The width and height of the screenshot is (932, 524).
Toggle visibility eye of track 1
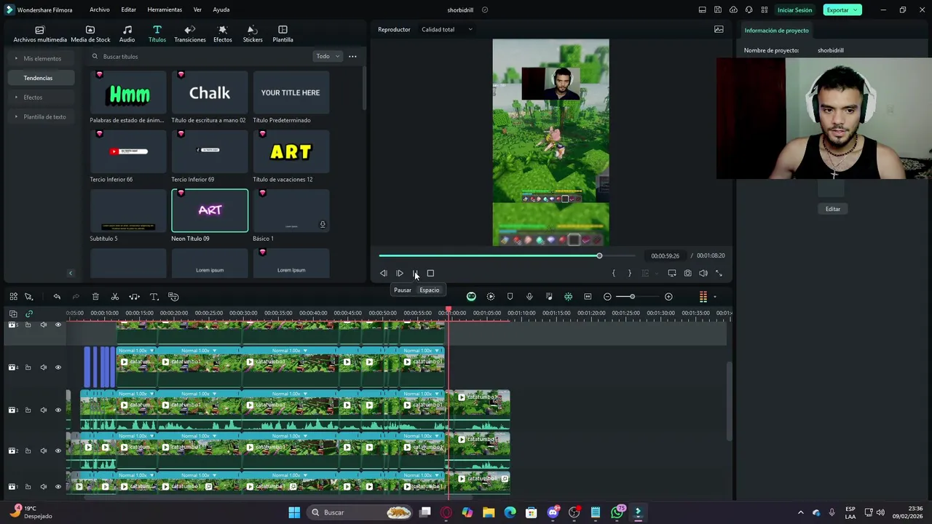pos(58,487)
